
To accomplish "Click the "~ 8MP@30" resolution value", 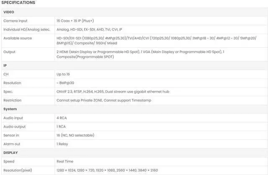I will (65, 83).
